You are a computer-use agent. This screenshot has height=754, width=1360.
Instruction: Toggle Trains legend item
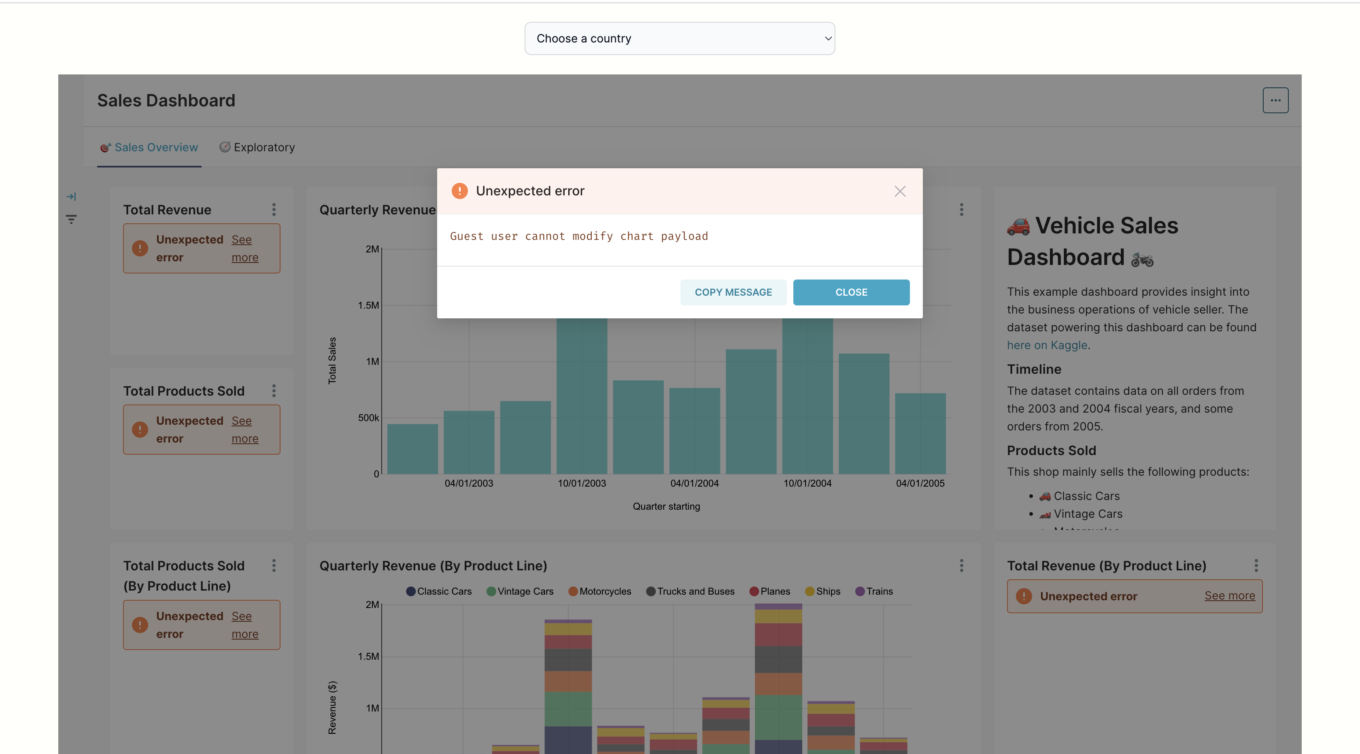coord(874,591)
